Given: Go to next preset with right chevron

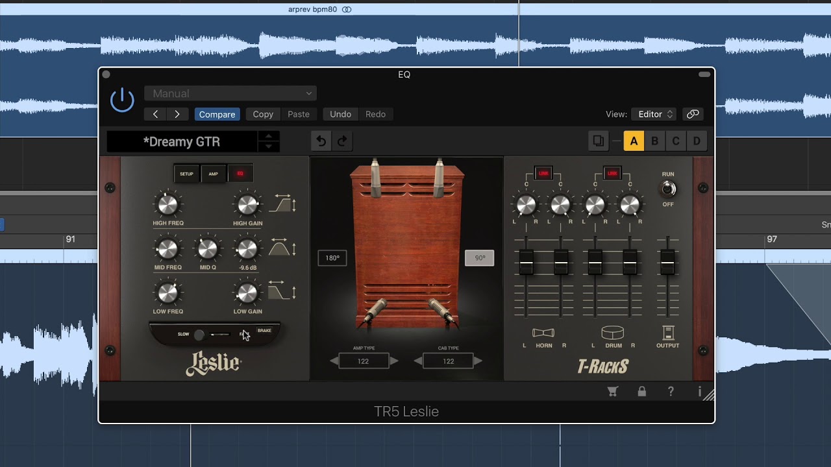Looking at the screenshot, I should (x=177, y=114).
